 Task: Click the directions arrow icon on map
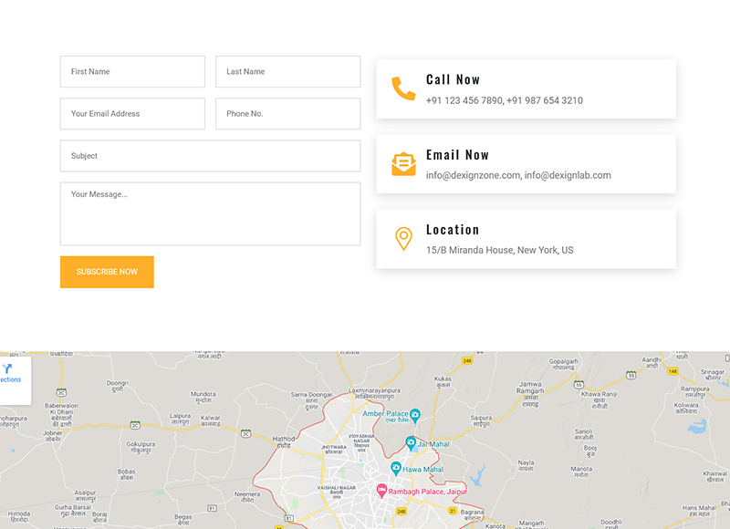point(7,368)
